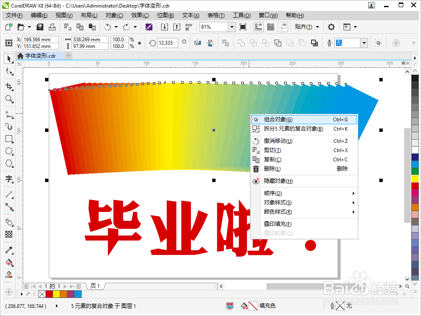Select the Zoom magnifier tool
421x316 pixels.
[x=9, y=99]
